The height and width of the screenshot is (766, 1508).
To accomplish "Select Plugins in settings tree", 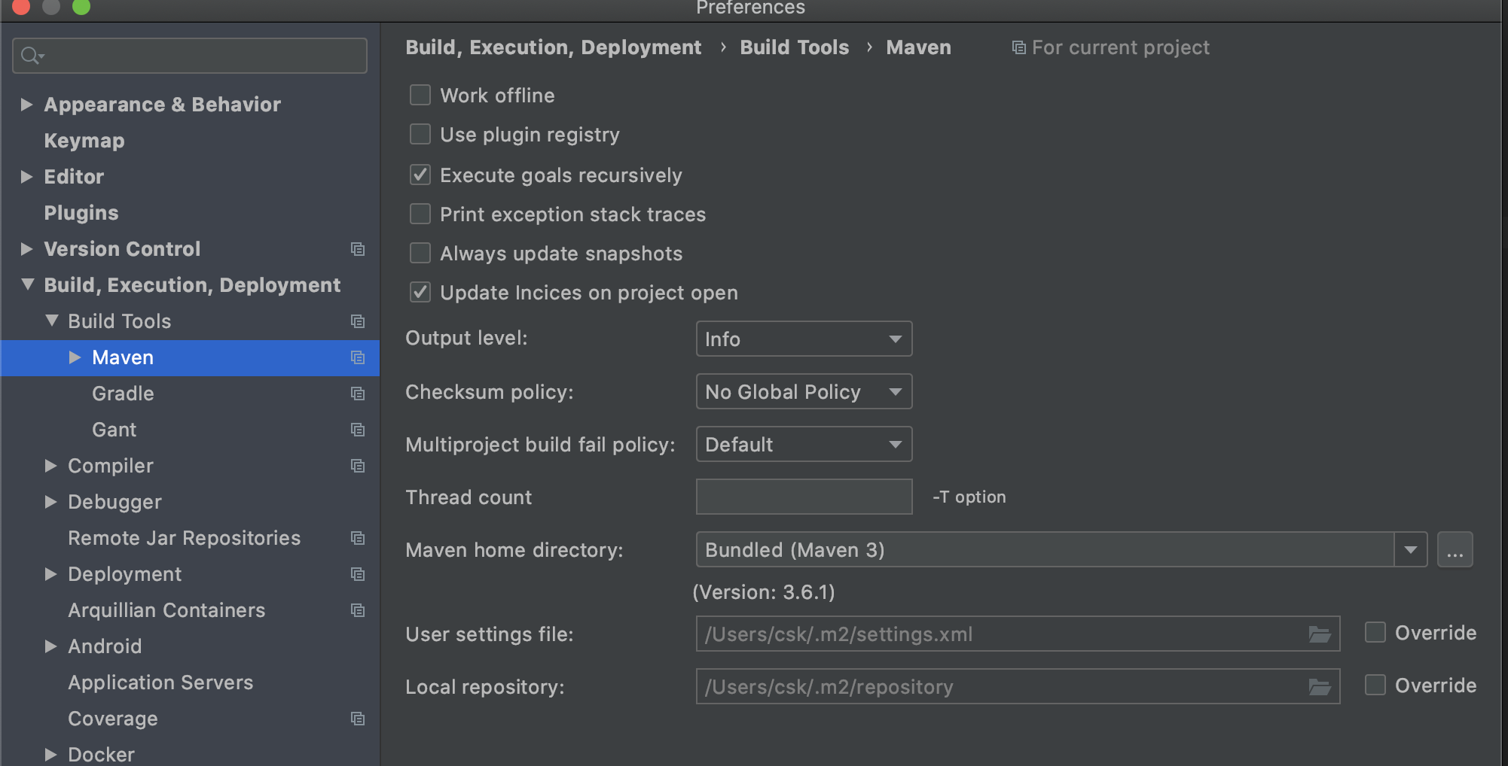I will tap(81, 213).
